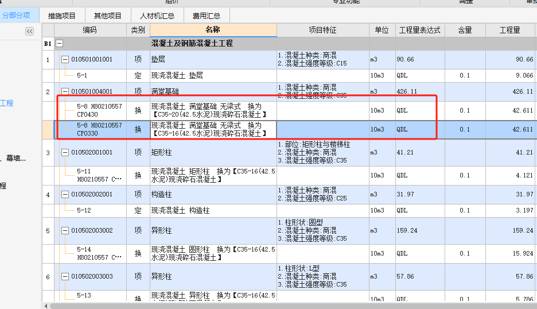
Task: Click quantity expression 426.11 for 满堂基础
Action: (x=420, y=91)
